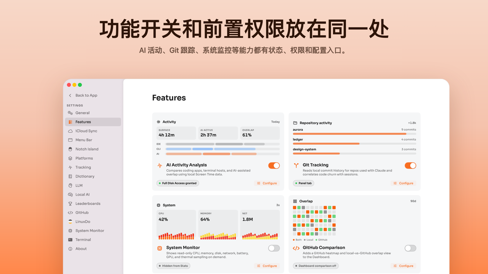Select the Notch Island sidebar icon
Viewport: 488px width, 274px height.
(70, 149)
